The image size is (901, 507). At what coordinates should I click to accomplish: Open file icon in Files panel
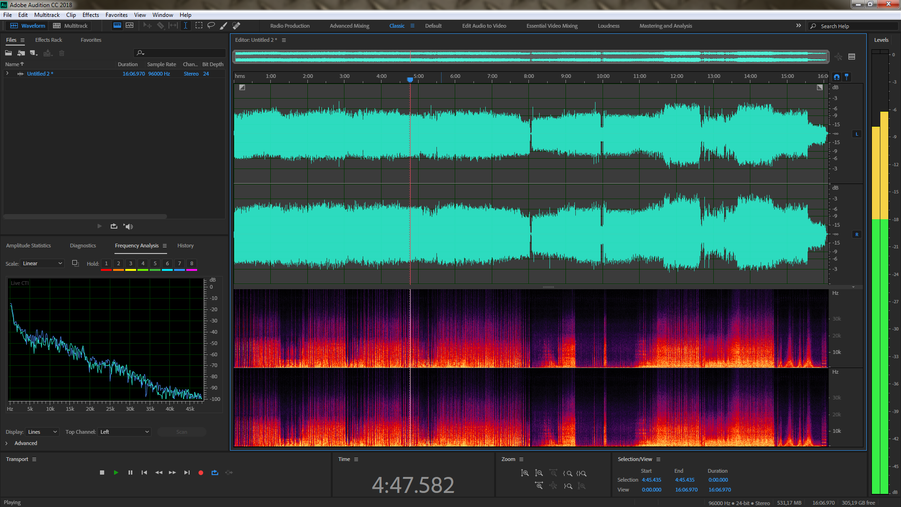tap(8, 53)
